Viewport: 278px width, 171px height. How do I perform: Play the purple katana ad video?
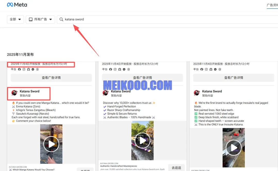click(x=143, y=141)
